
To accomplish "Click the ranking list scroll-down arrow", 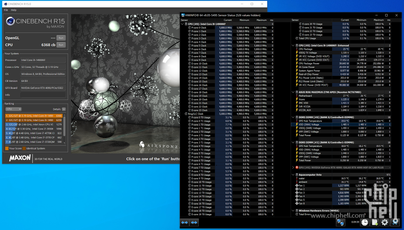I will tap(64, 143).
